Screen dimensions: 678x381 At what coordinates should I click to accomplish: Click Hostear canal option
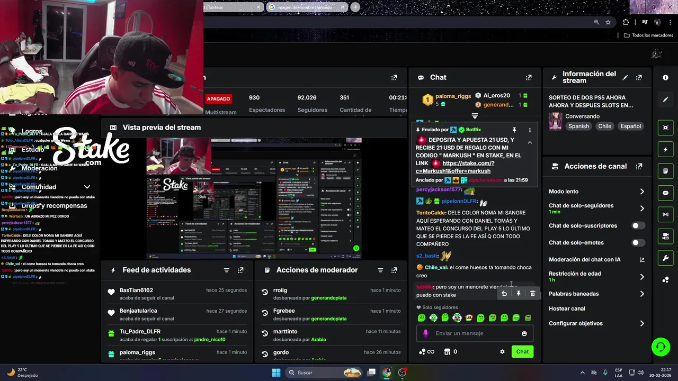coord(567,309)
